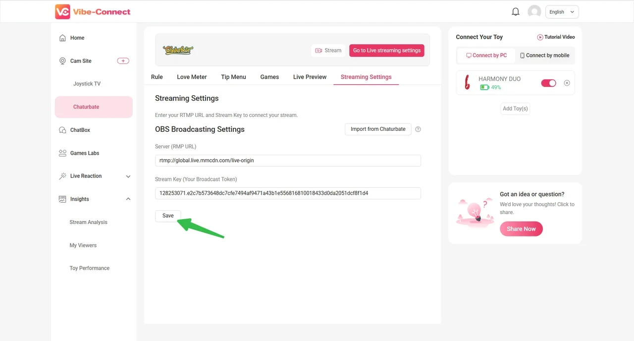This screenshot has width=634, height=341.
Task: Open the user profile avatar
Action: [x=534, y=12]
